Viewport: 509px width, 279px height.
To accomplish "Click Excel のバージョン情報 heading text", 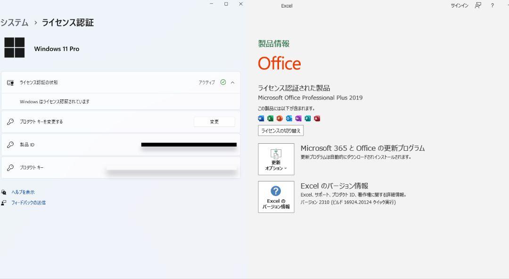I will tap(334, 186).
